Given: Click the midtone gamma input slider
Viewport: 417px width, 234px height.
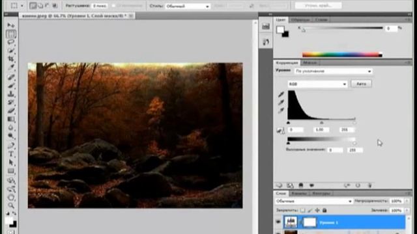Looking at the screenshot, I should 321,123.
